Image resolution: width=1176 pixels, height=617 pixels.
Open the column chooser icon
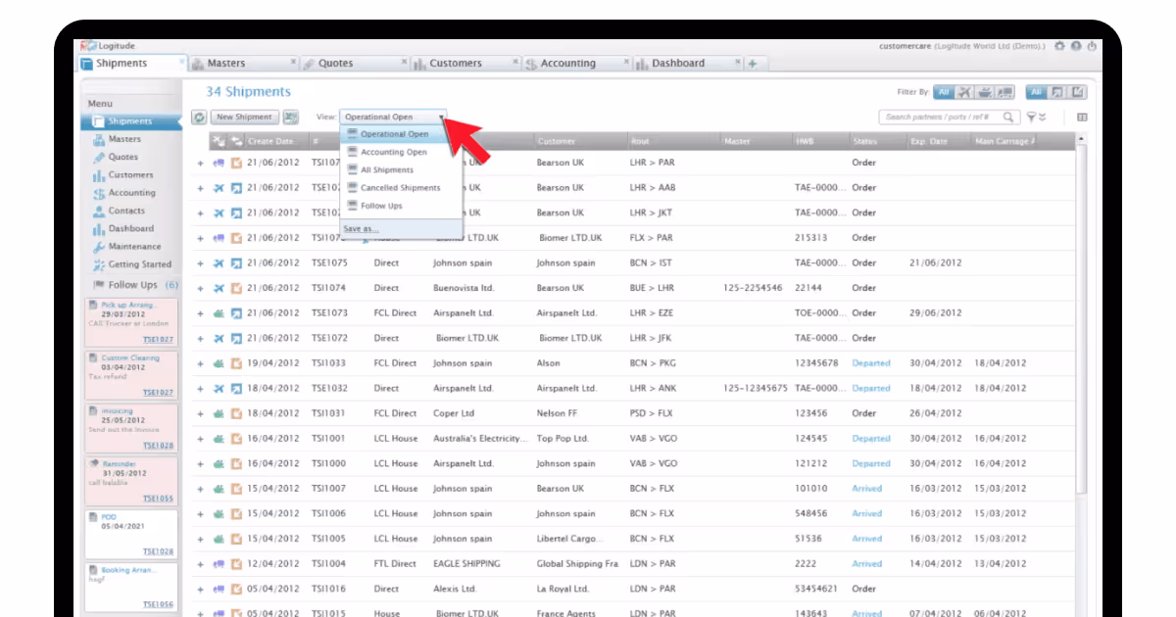1082,117
